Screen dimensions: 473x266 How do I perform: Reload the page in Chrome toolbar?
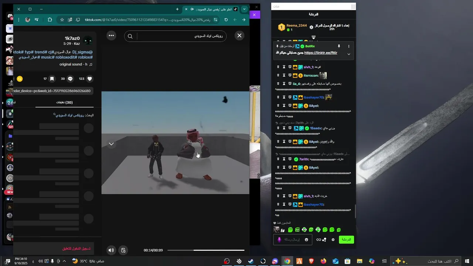click(x=226, y=20)
